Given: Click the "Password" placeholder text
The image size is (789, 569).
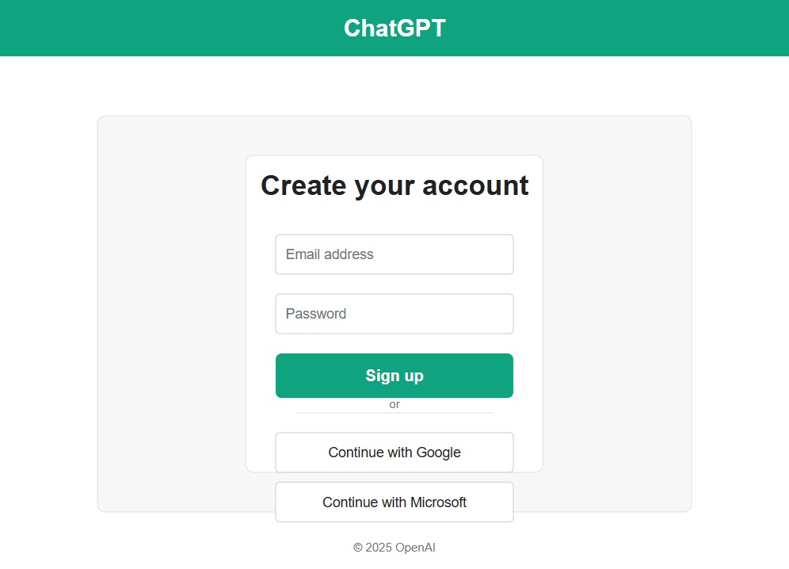Looking at the screenshot, I should (x=316, y=314).
